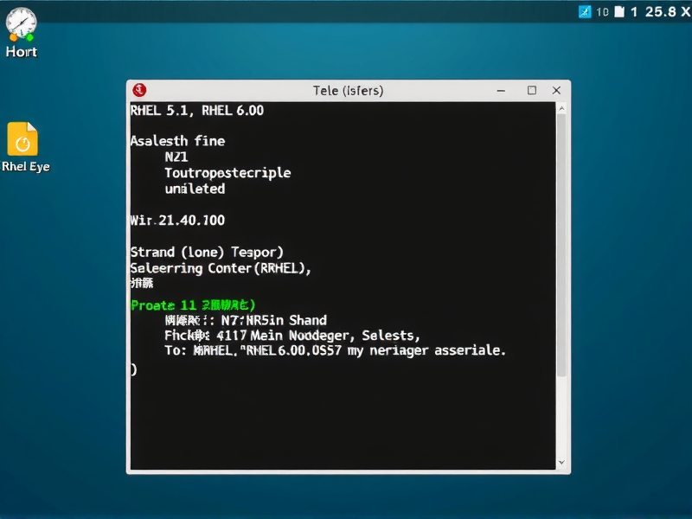Screen dimensions: 692x519
Task: Maximize the Tele terminal window
Action: [x=530, y=90]
